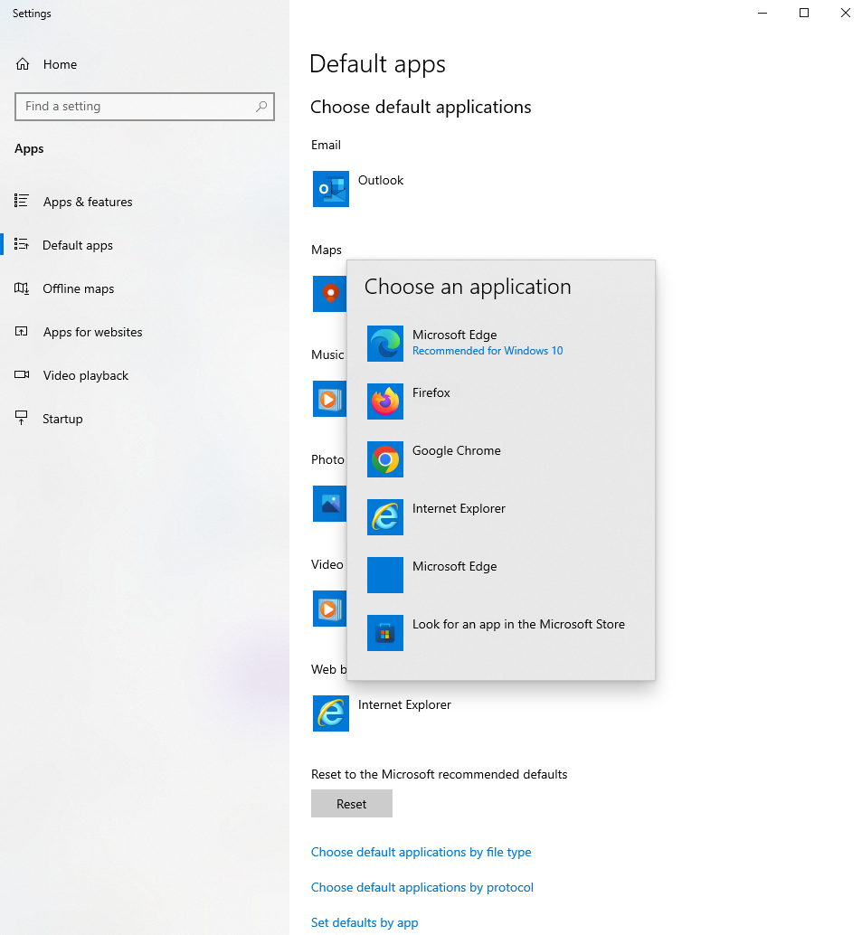Choose the Internet Explorer icon in popup
The image size is (862, 935).
pos(384,517)
